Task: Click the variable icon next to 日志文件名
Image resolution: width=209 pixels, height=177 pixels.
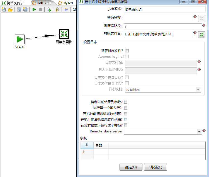Action: coord(199,62)
